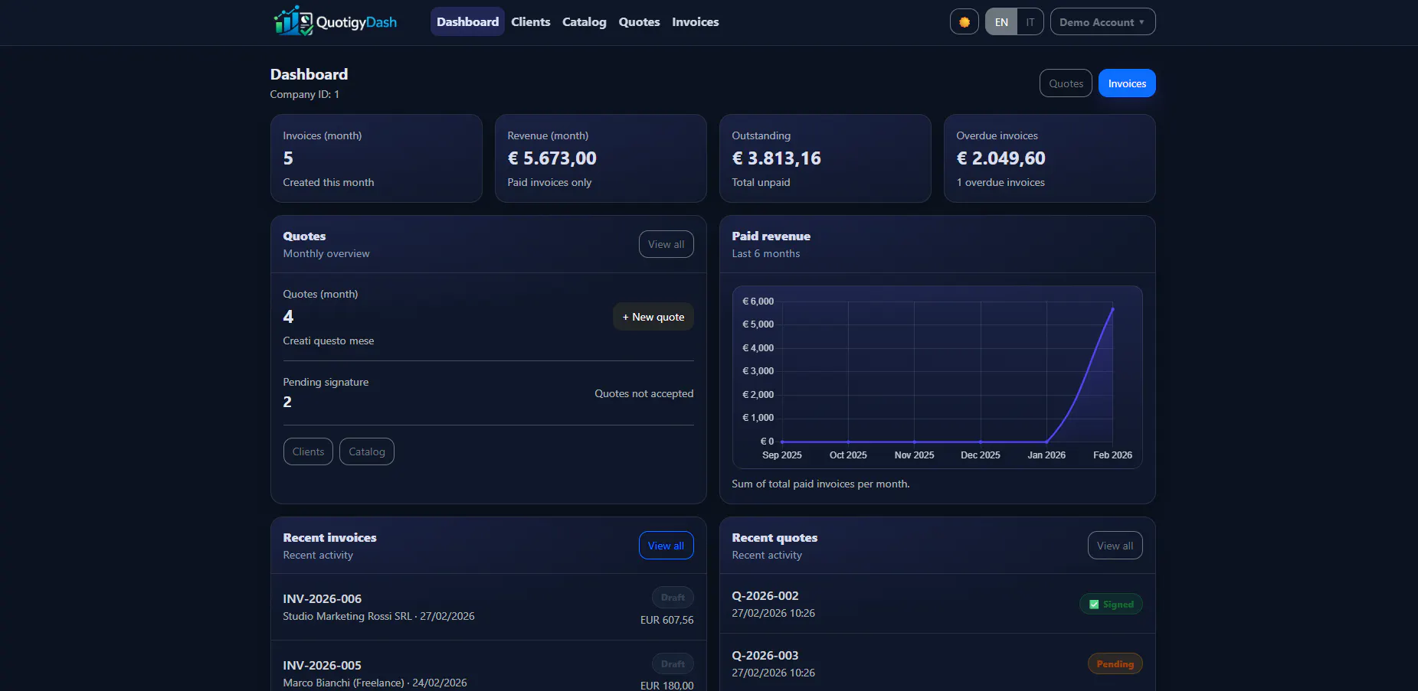Go to Clients in top navigation

click(530, 21)
